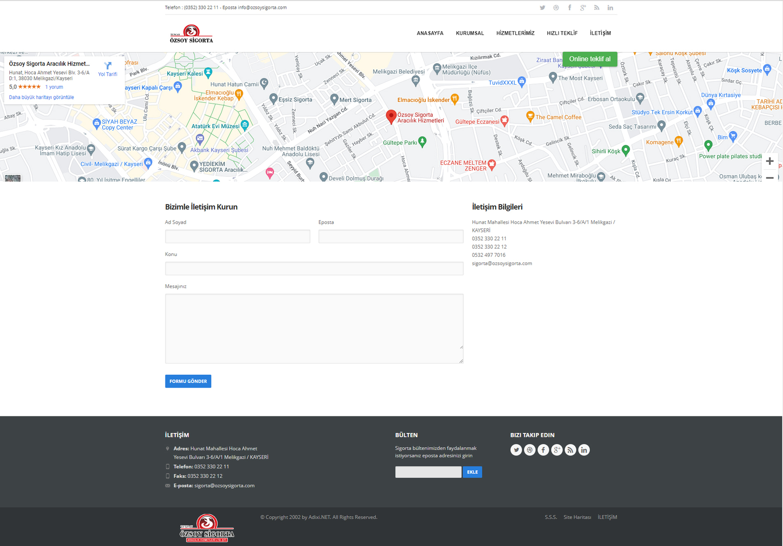Click footer Özsoy Sigorta logo
Image resolution: width=783 pixels, height=546 pixels.
pos(207,528)
